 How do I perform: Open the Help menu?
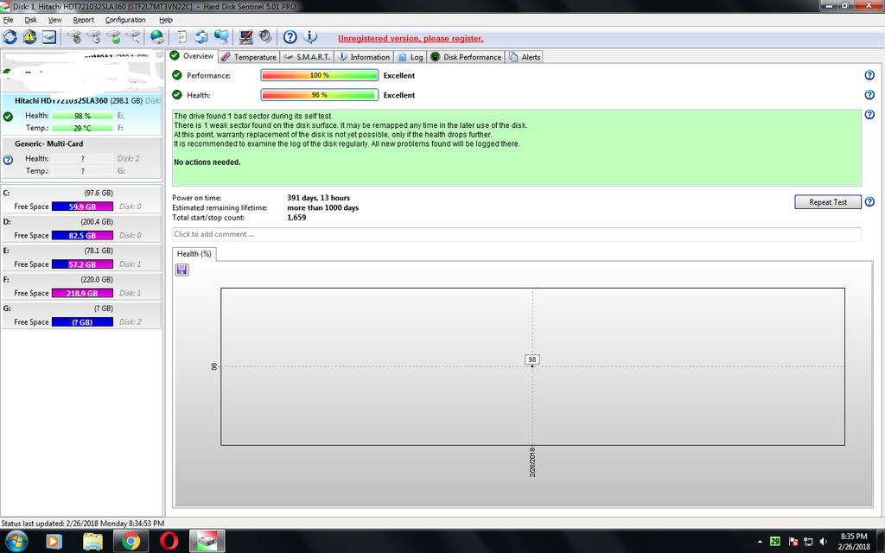(x=165, y=20)
